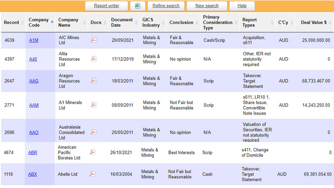Open the PDF for Aragon Resources Ltd
The height and width of the screenshot is (188, 334).
tap(94, 81)
